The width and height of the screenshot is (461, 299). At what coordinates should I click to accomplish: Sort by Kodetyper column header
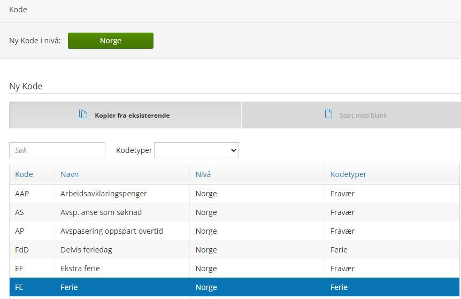348,174
